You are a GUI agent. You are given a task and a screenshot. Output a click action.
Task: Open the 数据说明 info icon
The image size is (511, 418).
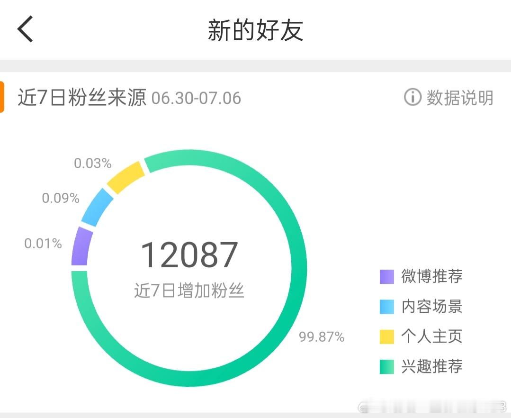[x=412, y=97]
